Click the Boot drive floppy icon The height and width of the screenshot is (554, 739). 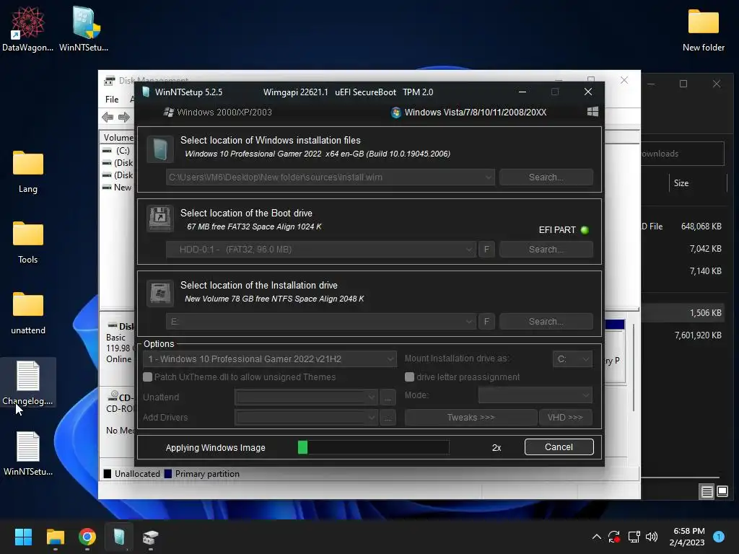click(x=160, y=219)
